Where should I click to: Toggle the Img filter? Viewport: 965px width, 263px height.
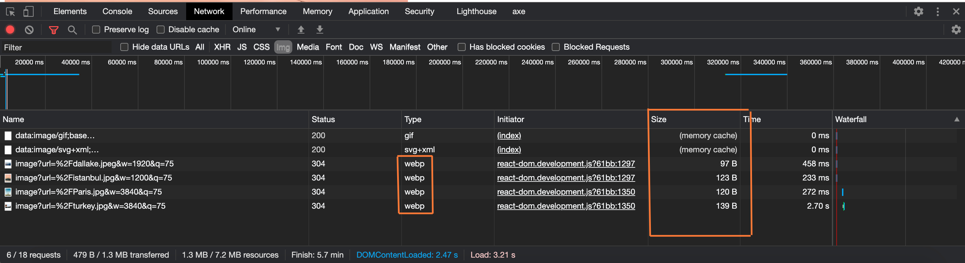tap(283, 48)
